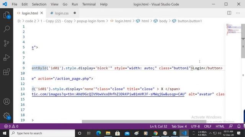Open the Windows Start menu
The height and width of the screenshot is (137, 245).
5,133
